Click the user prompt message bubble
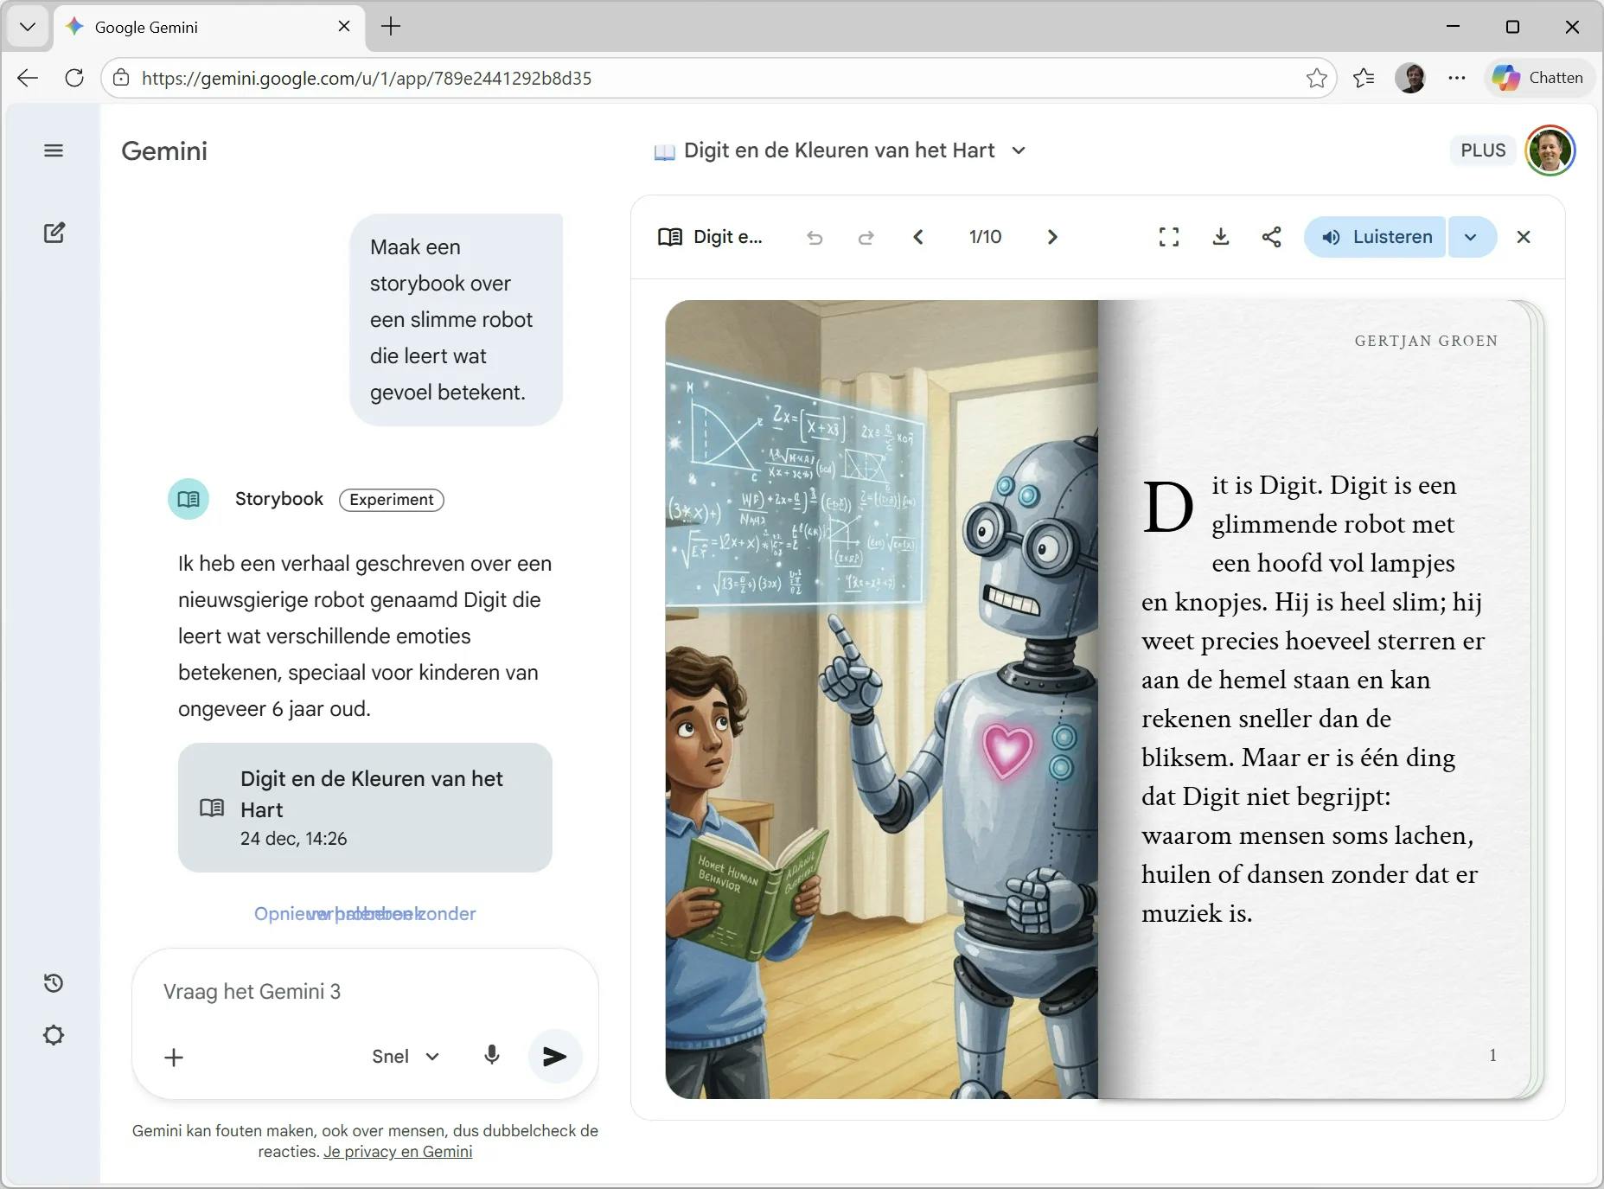Image resolution: width=1604 pixels, height=1189 pixels. (456, 320)
